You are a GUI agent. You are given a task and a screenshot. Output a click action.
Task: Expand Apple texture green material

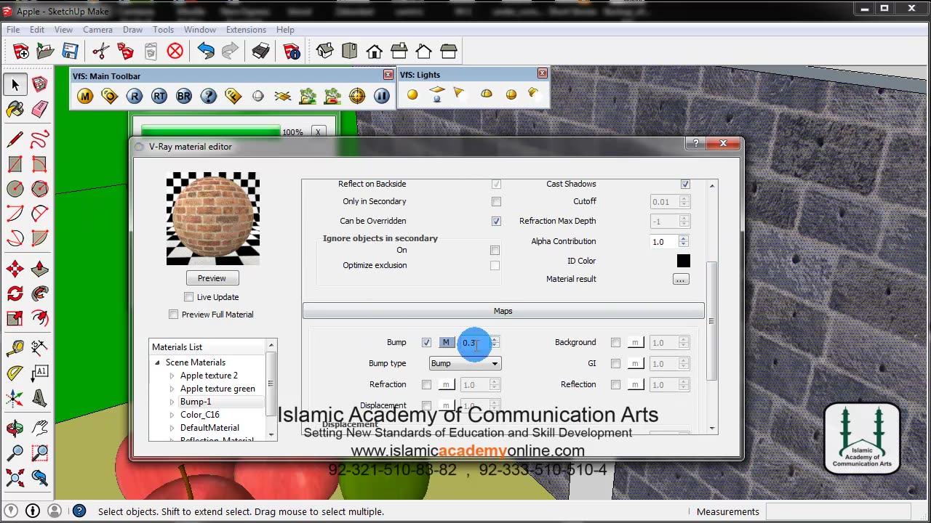click(172, 389)
